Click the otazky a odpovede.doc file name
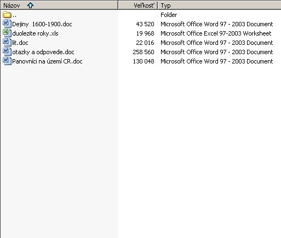The height and width of the screenshot is (238, 281). click(x=43, y=52)
